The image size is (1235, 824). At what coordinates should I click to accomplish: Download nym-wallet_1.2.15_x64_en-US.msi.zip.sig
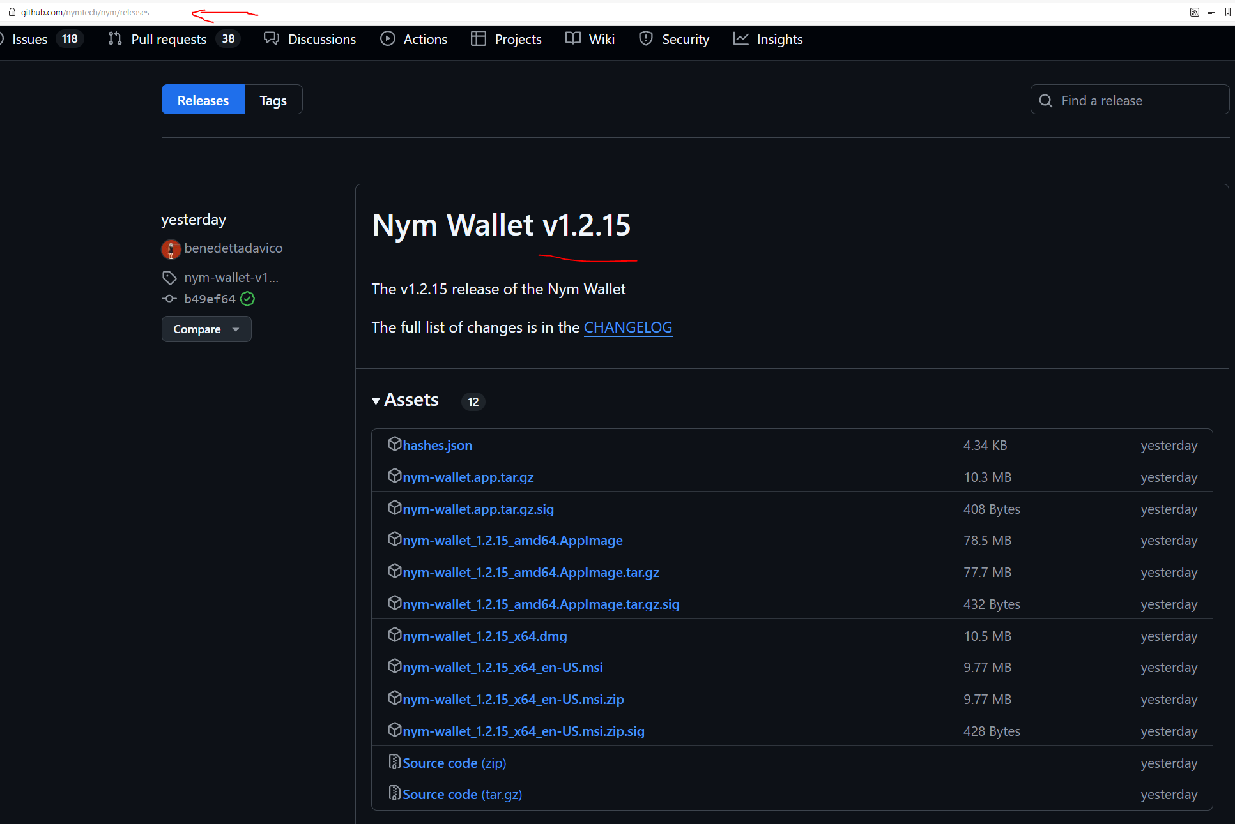click(523, 731)
